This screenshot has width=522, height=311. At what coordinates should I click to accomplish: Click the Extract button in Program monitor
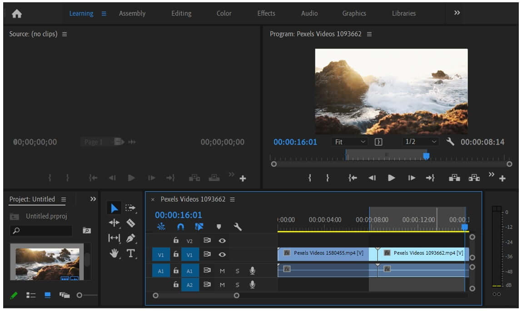(x=474, y=178)
